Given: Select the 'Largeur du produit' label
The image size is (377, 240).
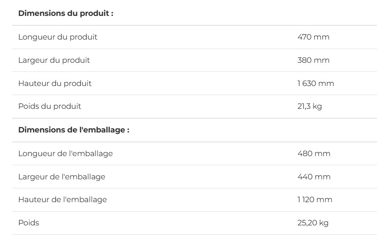Looking at the screenshot, I should (54, 60).
